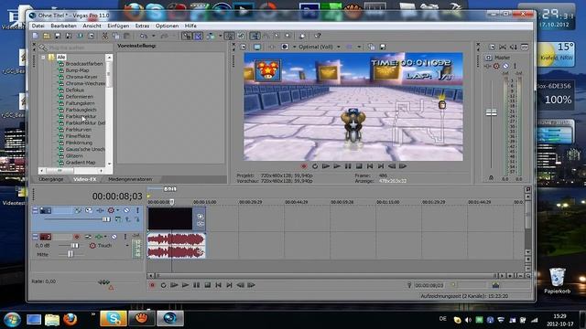Open the Bearbeiten menu
The image size is (586, 329).
click(x=63, y=26)
